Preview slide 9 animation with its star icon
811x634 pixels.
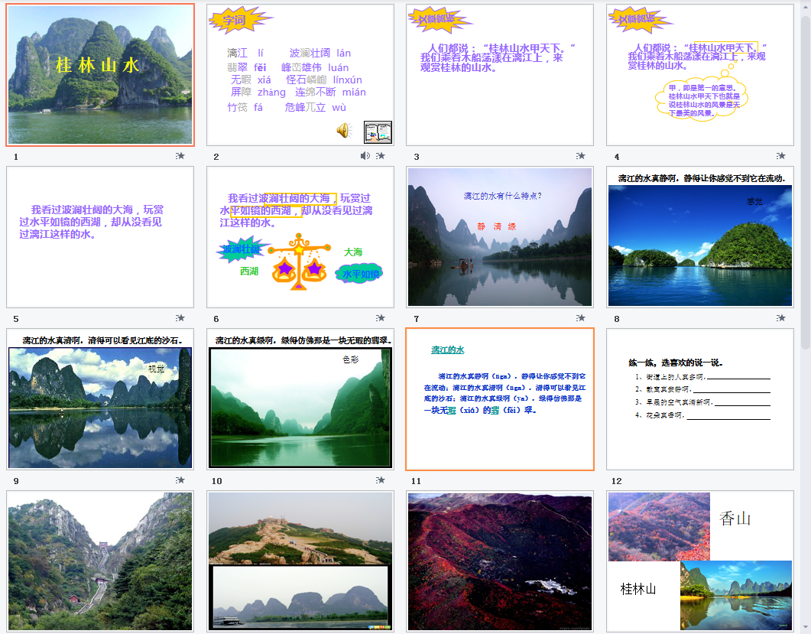[180, 480]
